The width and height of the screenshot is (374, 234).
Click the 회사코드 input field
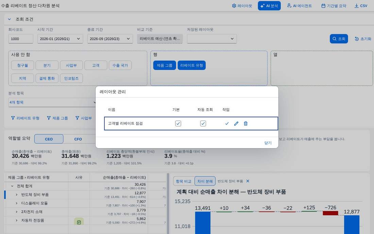coord(21,39)
